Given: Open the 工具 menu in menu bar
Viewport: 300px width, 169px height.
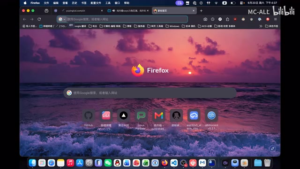Looking at the screenshot, I should pos(108,3).
